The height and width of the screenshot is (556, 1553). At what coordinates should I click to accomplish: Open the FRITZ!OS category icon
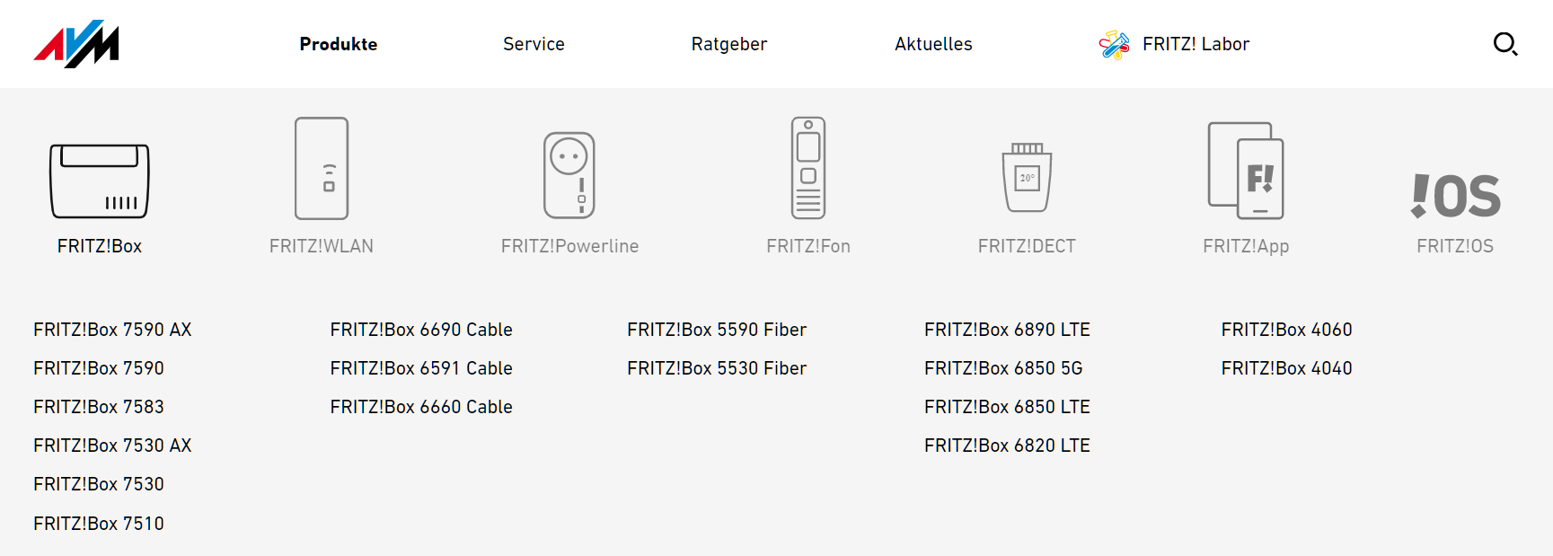coord(1455,196)
